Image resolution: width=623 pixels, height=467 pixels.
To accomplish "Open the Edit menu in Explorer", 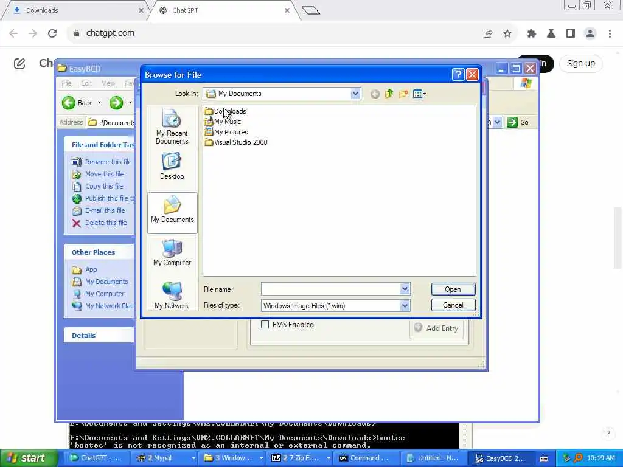I will coord(86,83).
